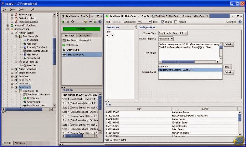Switch to the Details tab at bottom left
This screenshot has height=147, width=246.
coord(8,143)
